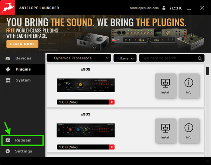Select the Plugins sidebar item
The width and height of the screenshot is (211, 165).
tap(22, 69)
